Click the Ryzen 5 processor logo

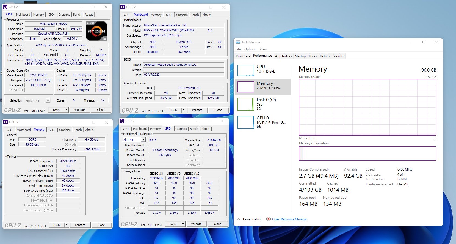[96, 31]
